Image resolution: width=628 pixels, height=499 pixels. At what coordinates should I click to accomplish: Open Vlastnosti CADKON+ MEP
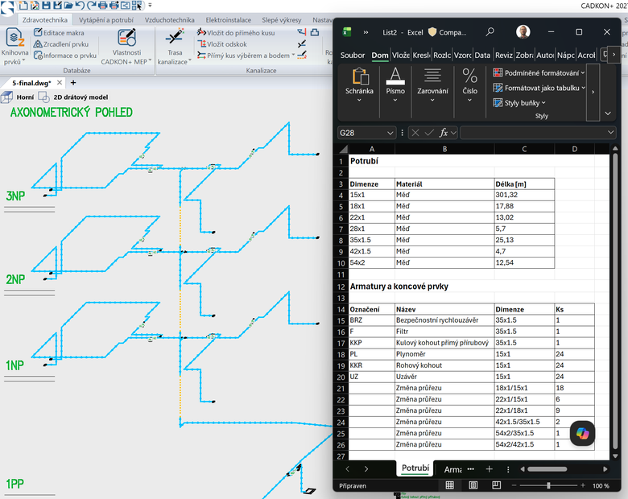[126, 46]
